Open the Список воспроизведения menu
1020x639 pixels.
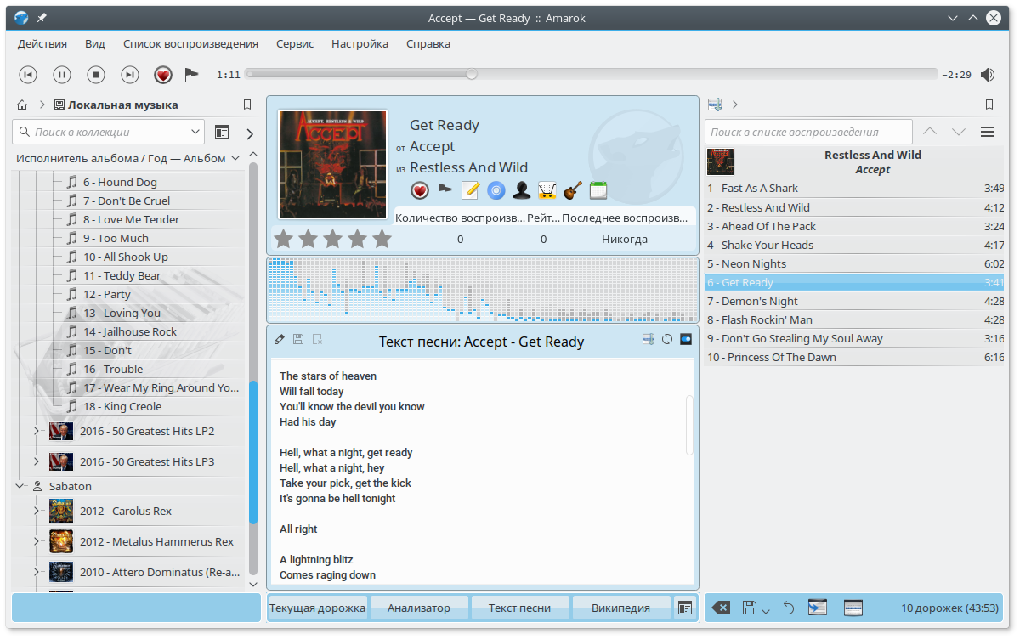tap(190, 43)
